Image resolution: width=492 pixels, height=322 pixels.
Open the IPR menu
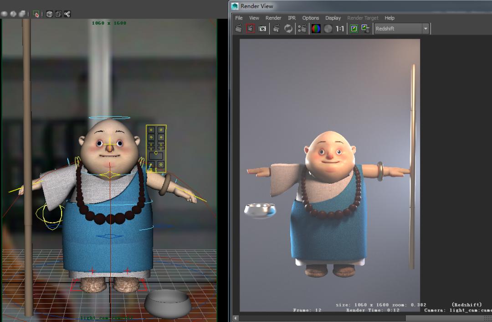point(292,18)
